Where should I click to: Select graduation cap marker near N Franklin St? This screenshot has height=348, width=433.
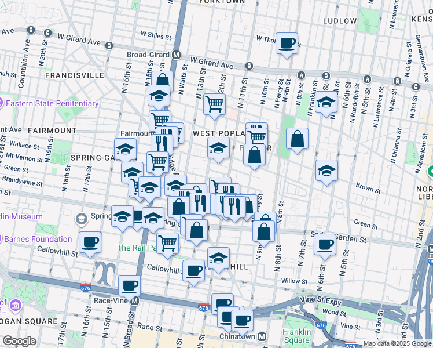(326, 103)
